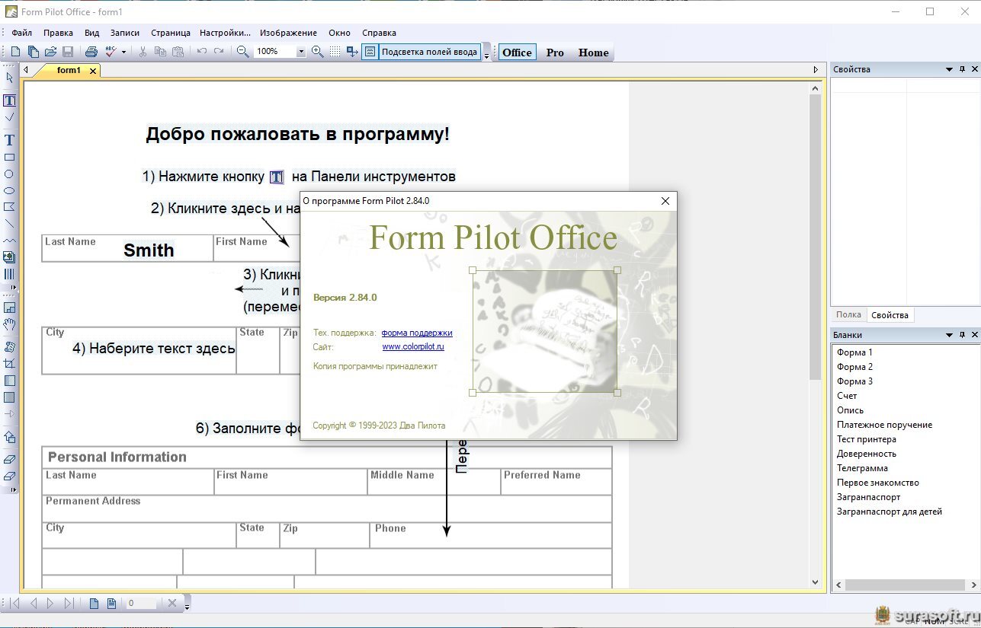Screen dimensions: 981x628
Task: Open the Файл menu
Action: (21, 33)
